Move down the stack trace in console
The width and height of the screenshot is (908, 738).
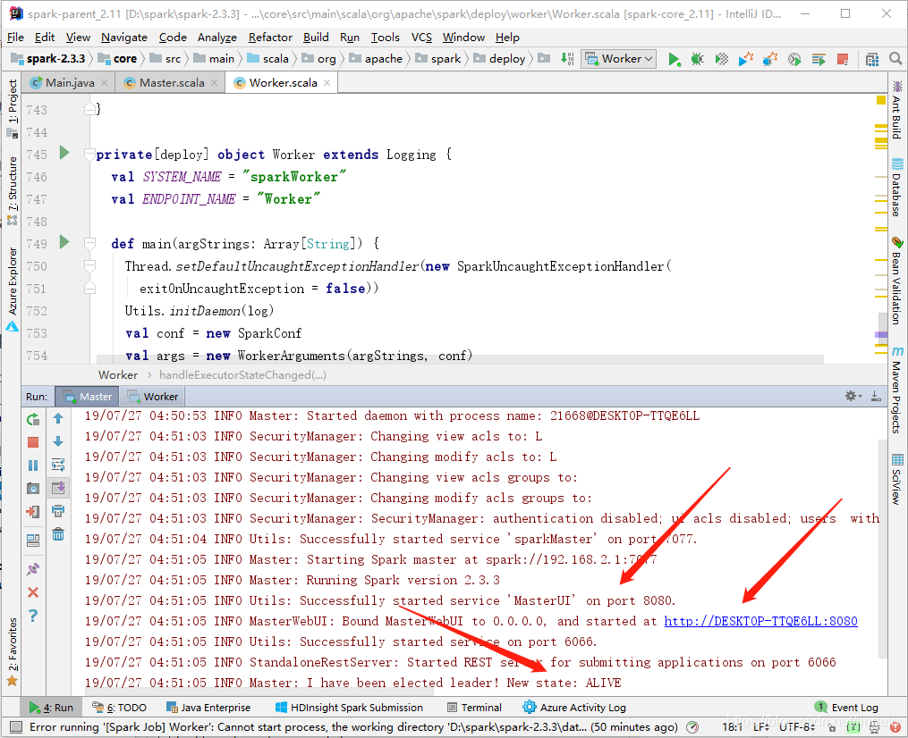point(58,442)
